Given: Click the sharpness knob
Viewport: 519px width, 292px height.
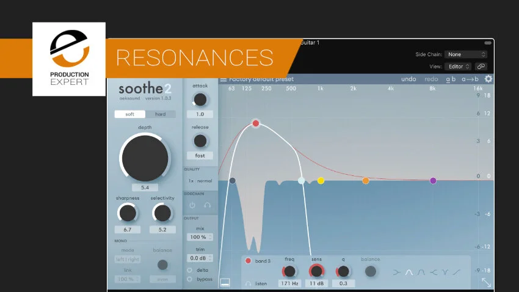Looking at the screenshot, I should click(128, 214).
